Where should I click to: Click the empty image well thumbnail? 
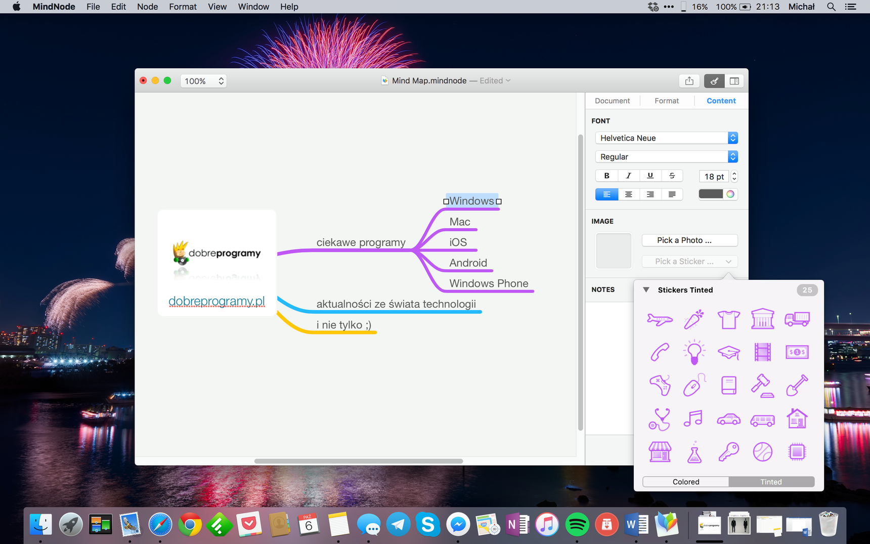(614, 250)
